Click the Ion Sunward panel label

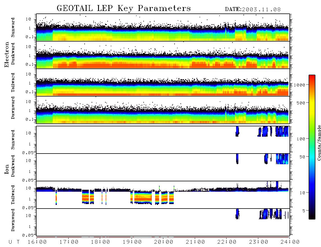pyautogui.click(x=13, y=140)
